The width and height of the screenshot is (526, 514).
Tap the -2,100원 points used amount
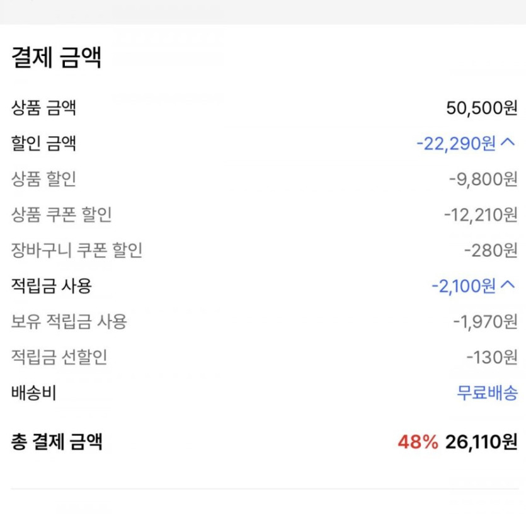(x=464, y=287)
